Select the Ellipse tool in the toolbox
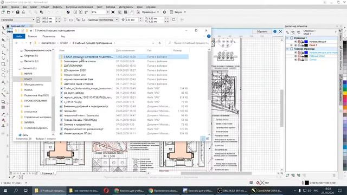This screenshot has width=347, height=195. tap(3, 70)
